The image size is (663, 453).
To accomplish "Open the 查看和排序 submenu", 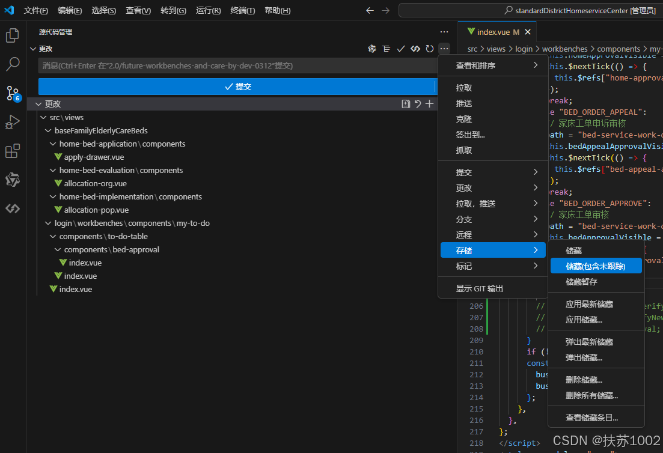I will 493,65.
